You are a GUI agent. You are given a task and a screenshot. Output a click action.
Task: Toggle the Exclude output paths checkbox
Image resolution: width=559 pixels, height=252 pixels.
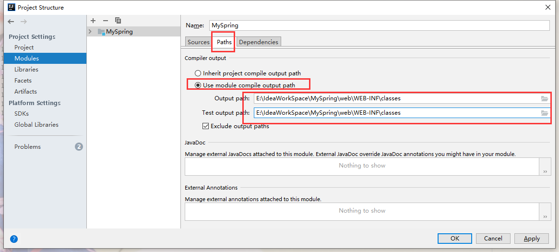206,126
